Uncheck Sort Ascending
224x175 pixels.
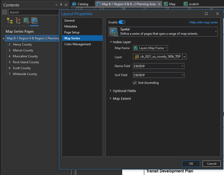click(135, 83)
